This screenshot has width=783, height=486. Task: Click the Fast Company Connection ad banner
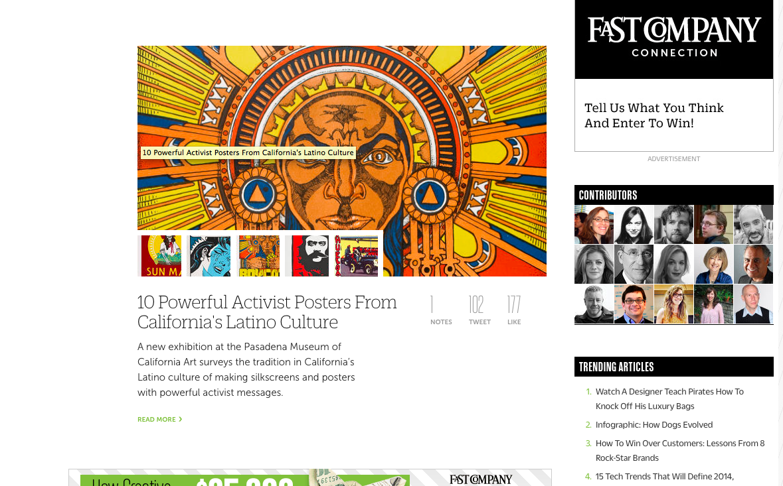673,39
